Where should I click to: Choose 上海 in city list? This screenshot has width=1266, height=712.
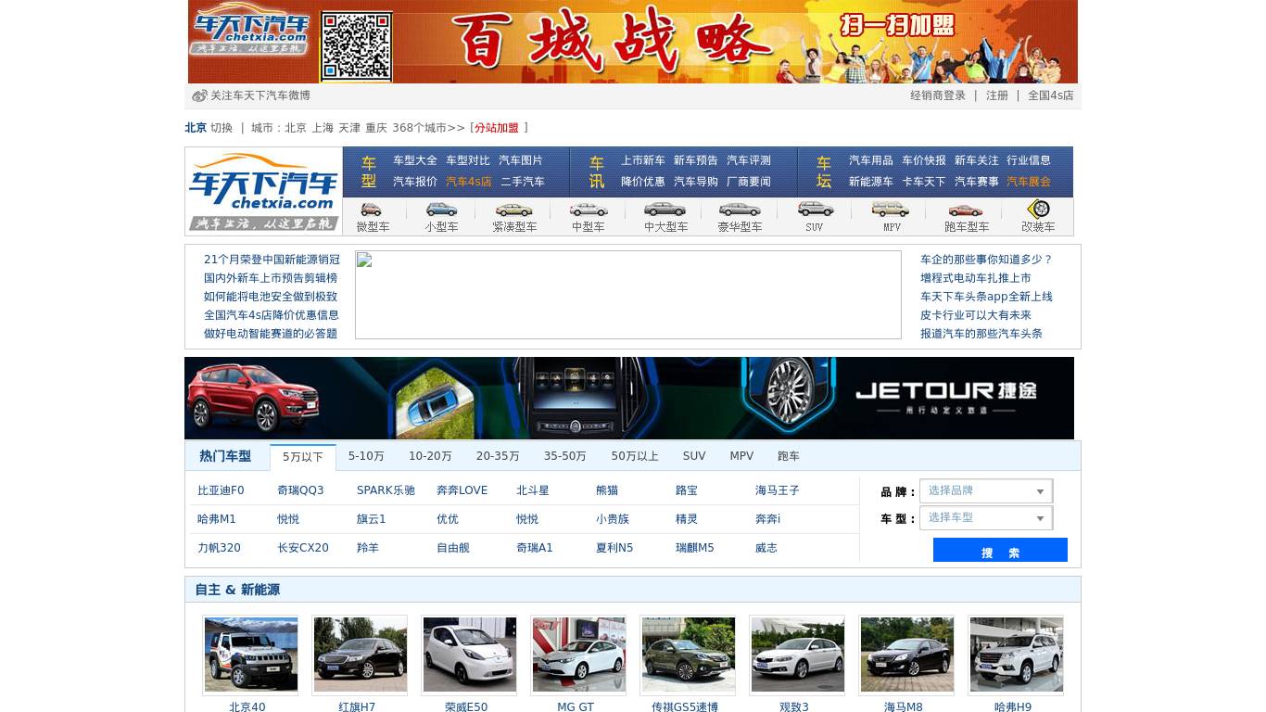(323, 128)
